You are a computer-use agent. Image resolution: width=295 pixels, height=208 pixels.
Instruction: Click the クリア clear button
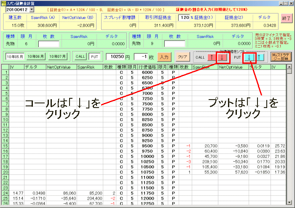tap(182, 57)
